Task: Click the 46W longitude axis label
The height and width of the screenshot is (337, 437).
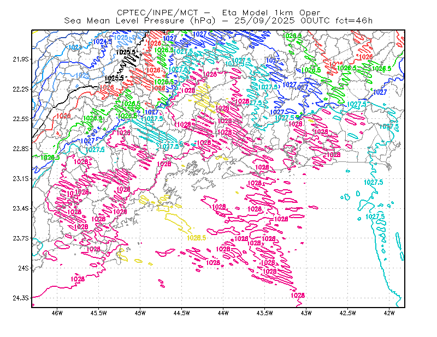Action: (x=57, y=313)
